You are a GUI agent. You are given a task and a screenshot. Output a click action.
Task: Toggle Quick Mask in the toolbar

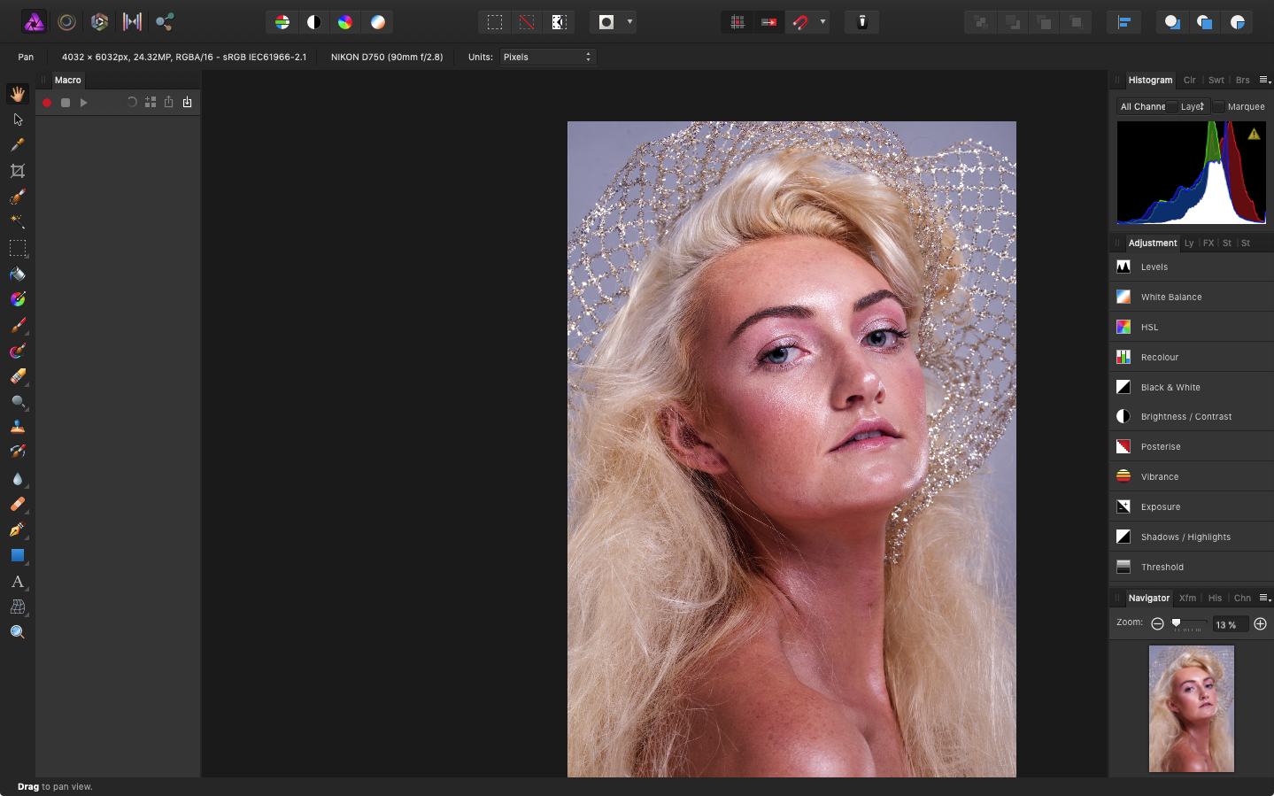(606, 22)
